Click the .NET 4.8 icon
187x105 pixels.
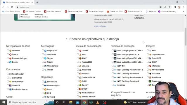pyautogui.click(x=115, y=66)
